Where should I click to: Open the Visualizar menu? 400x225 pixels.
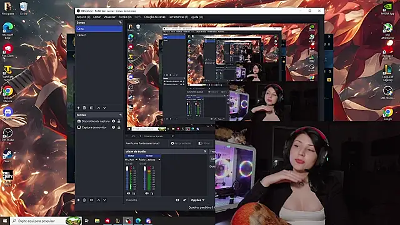click(109, 17)
